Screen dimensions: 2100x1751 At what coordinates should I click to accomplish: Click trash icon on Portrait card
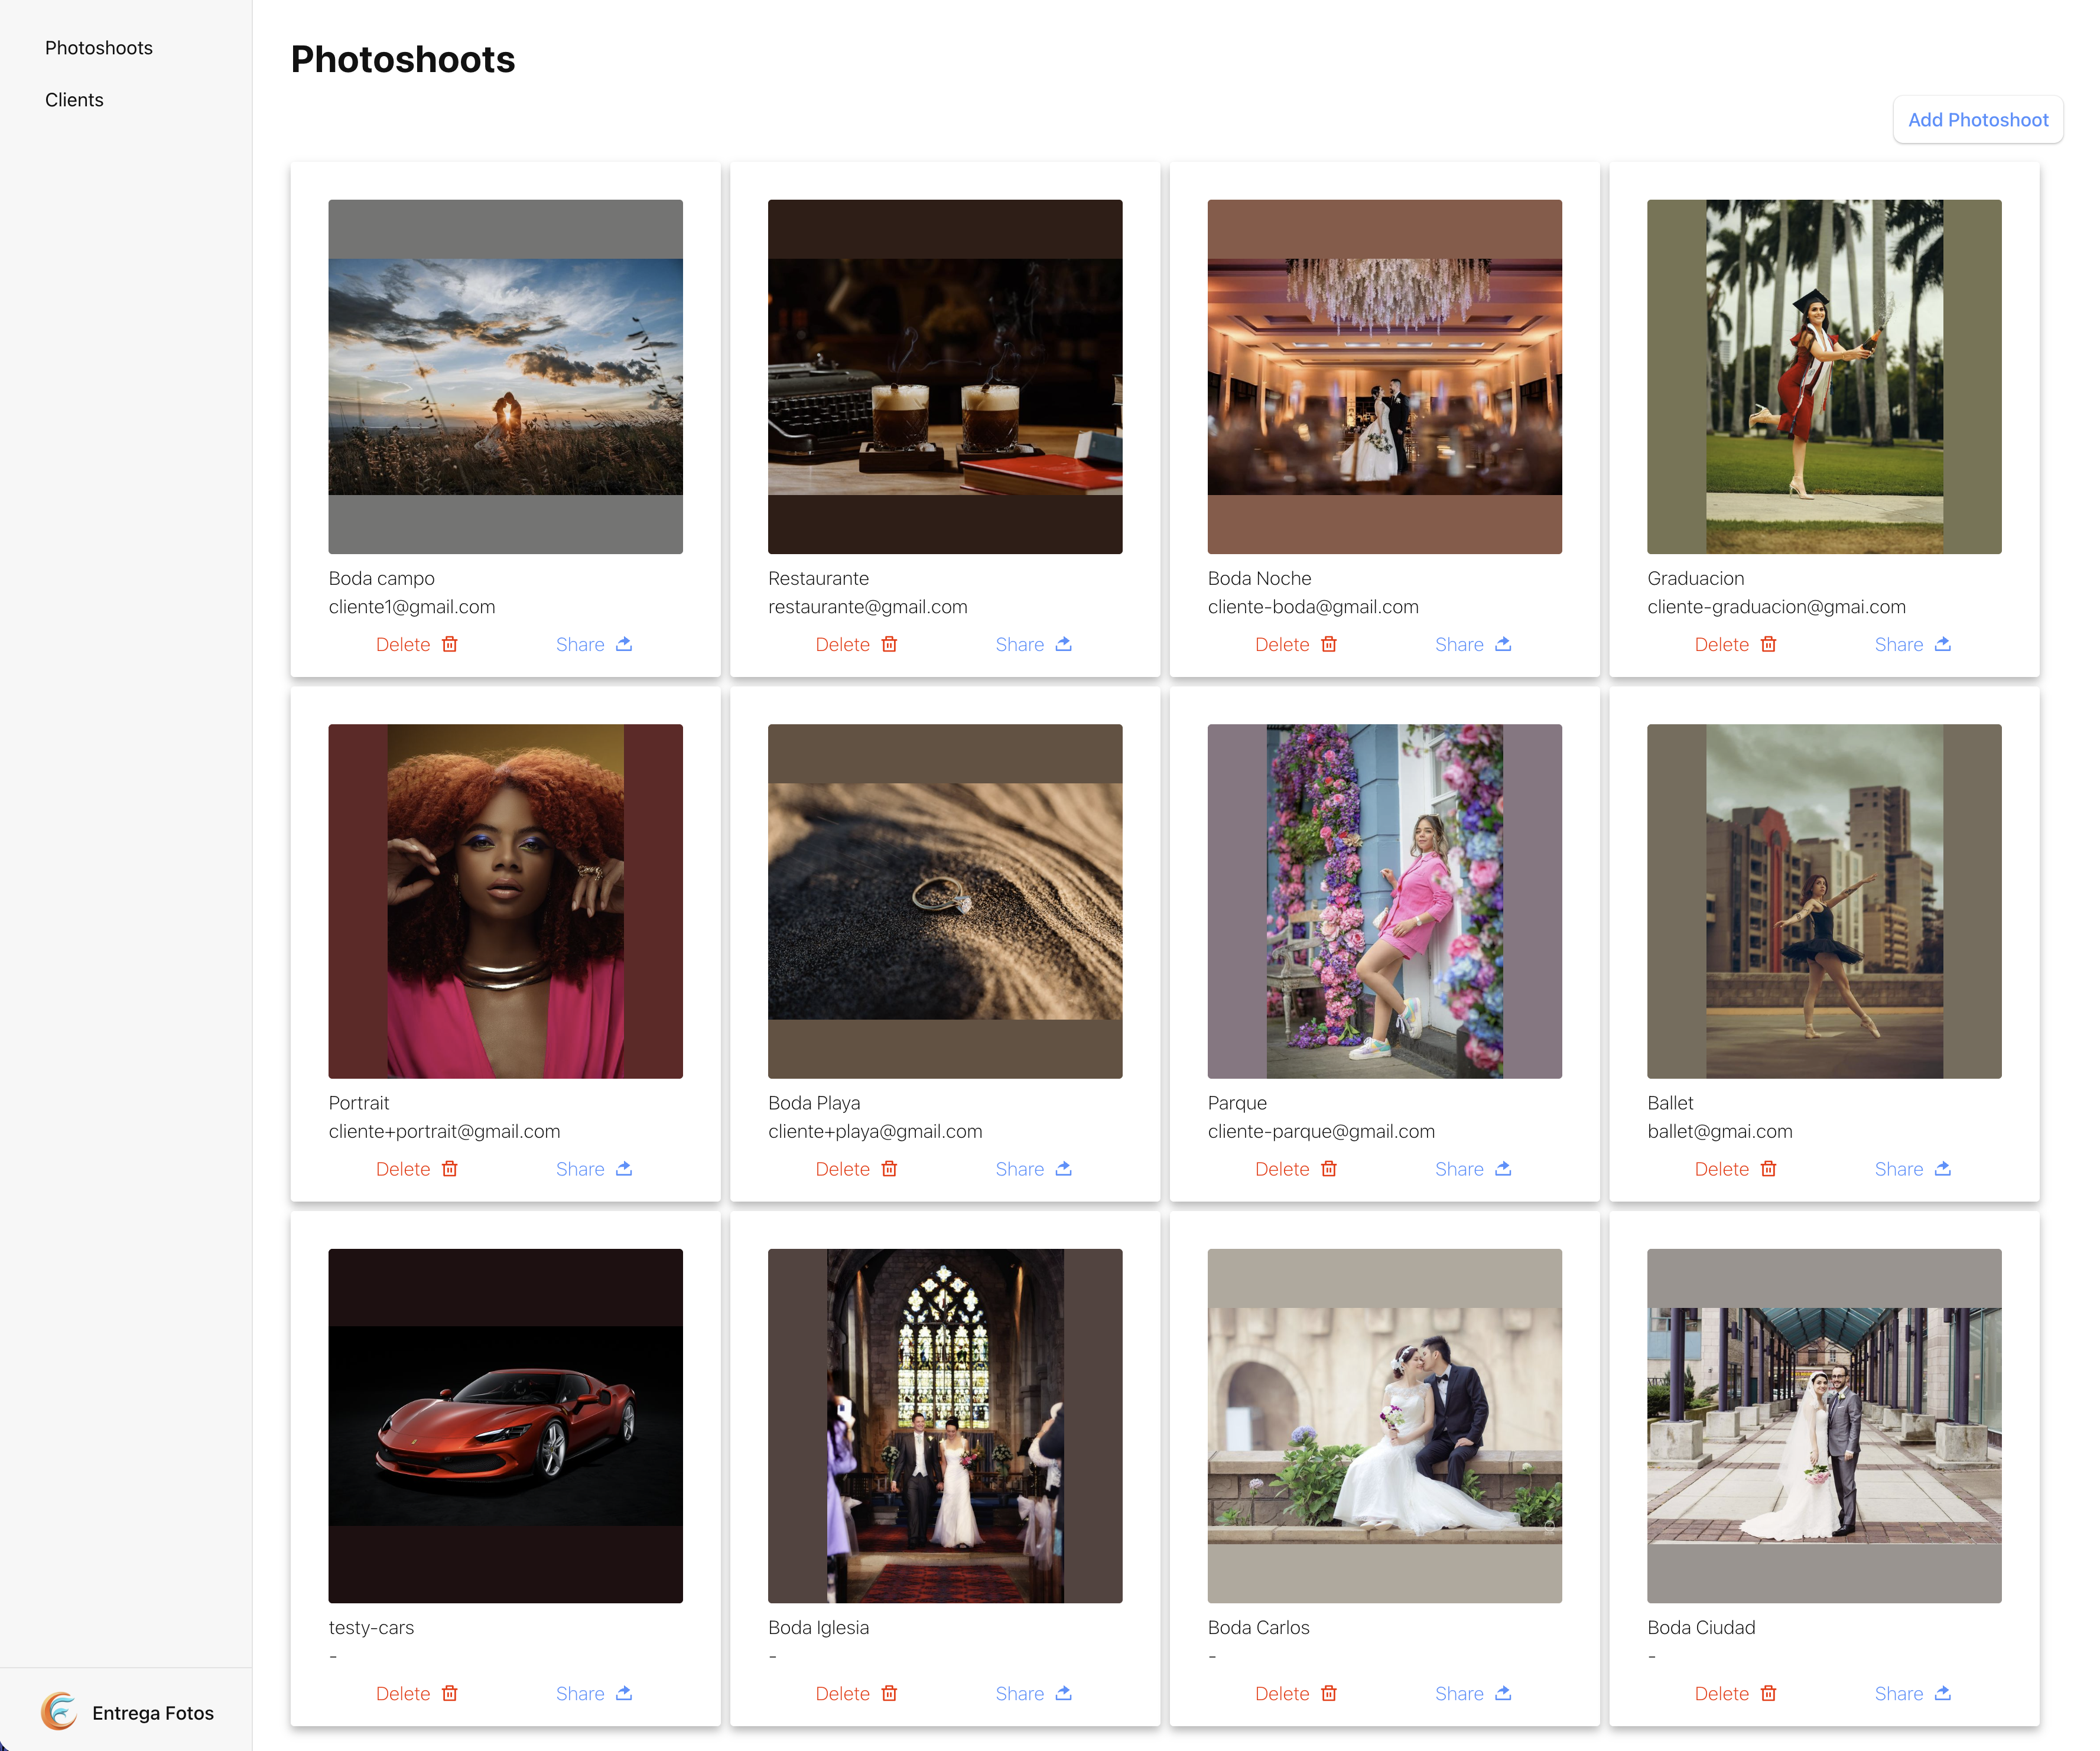click(x=450, y=1168)
